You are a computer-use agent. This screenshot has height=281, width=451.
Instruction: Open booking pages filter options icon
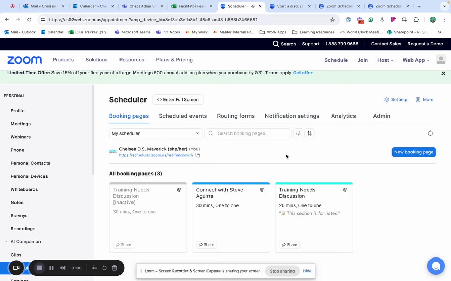(298, 133)
